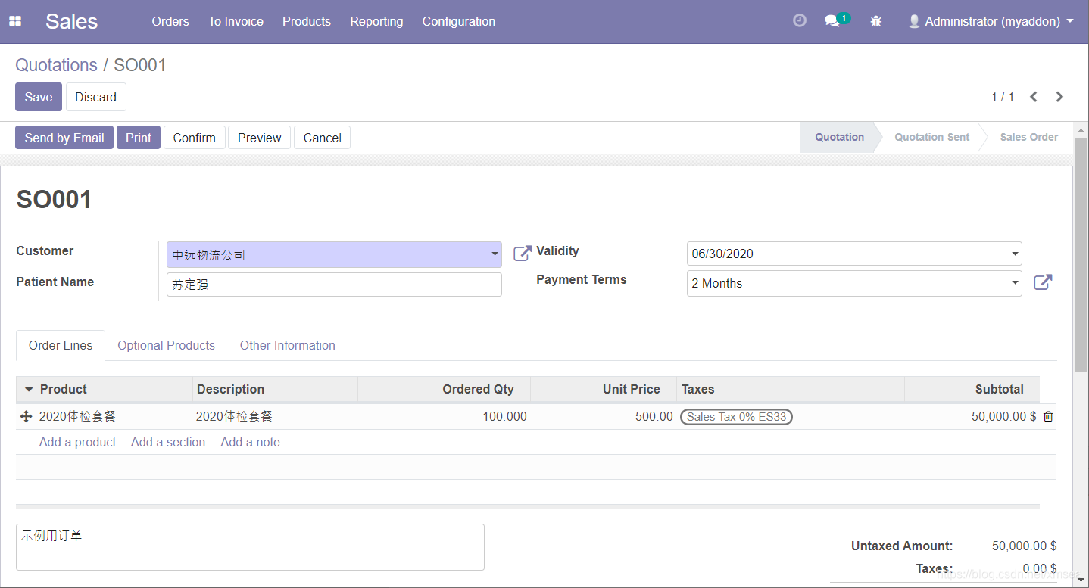The image size is (1089, 588).
Task: Go to next record with right chevron
Action: tap(1059, 96)
